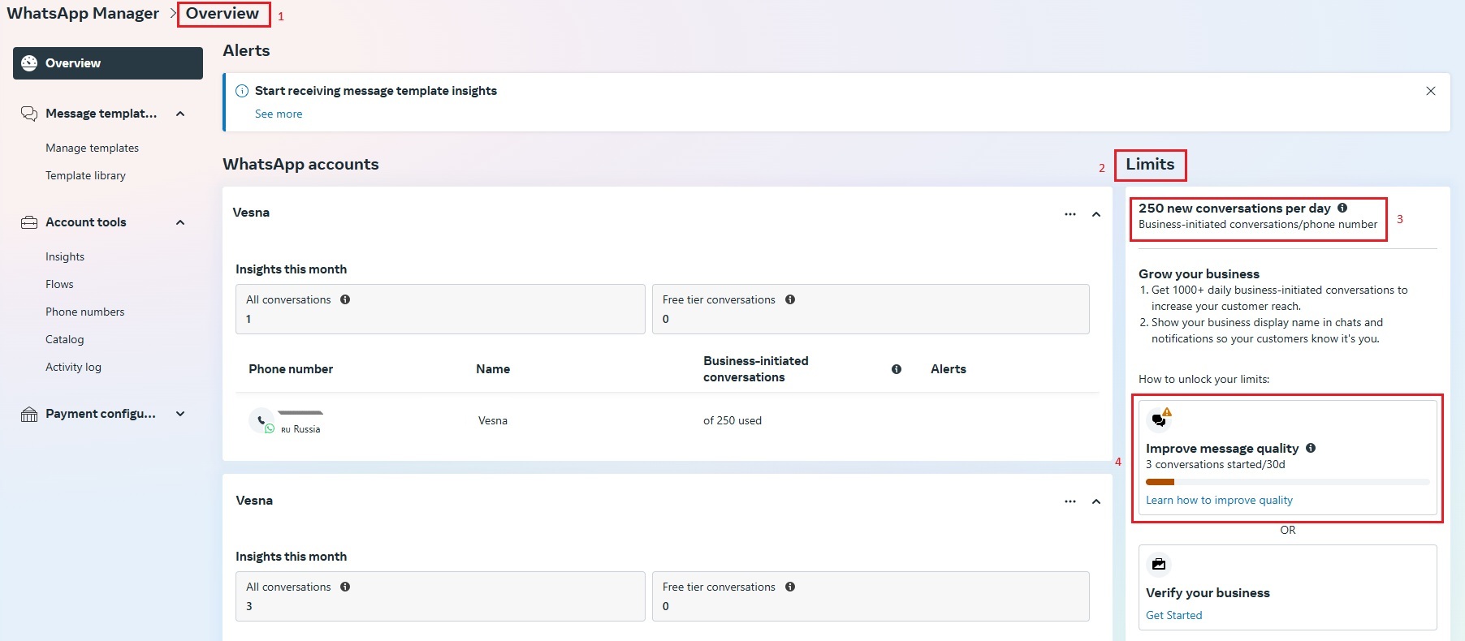Collapse the Account tools sidebar section
This screenshot has width=1465, height=641.
pyautogui.click(x=180, y=222)
